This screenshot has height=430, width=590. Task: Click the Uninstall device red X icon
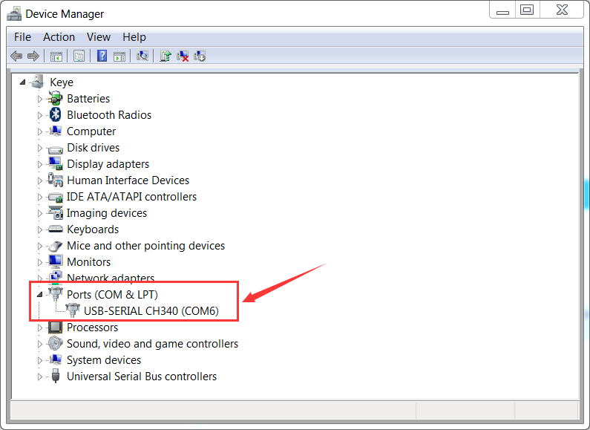coord(183,56)
